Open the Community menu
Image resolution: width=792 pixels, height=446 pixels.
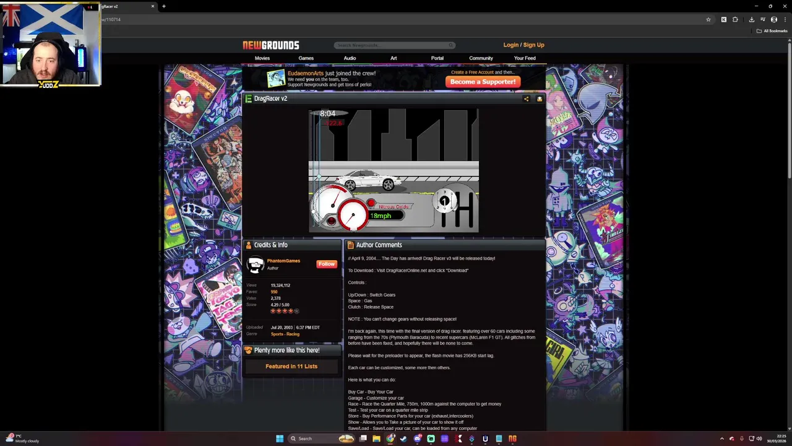(x=481, y=58)
